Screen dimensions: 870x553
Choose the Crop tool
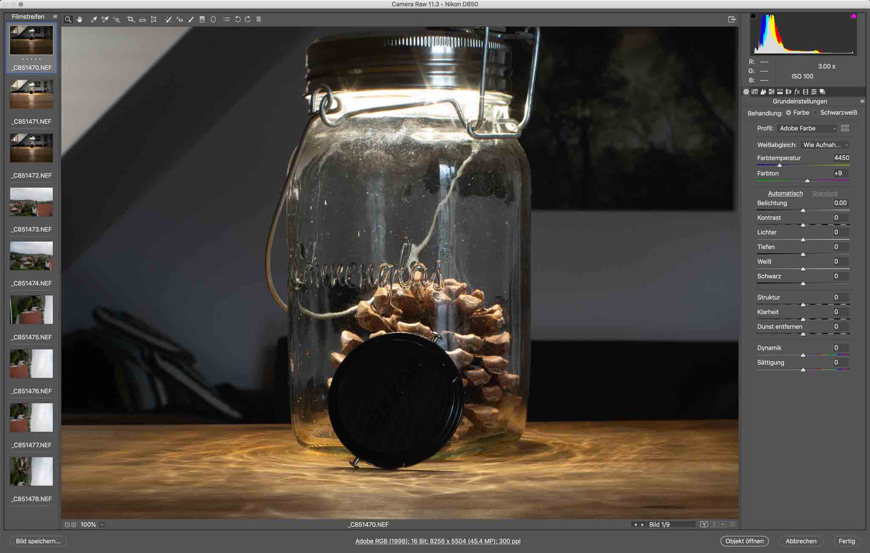click(131, 19)
